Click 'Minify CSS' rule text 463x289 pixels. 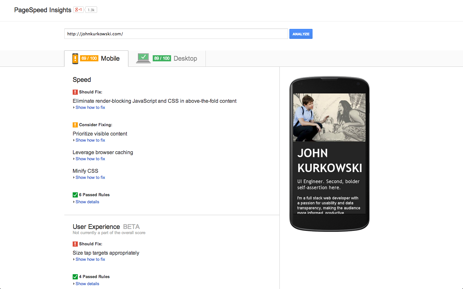86,171
